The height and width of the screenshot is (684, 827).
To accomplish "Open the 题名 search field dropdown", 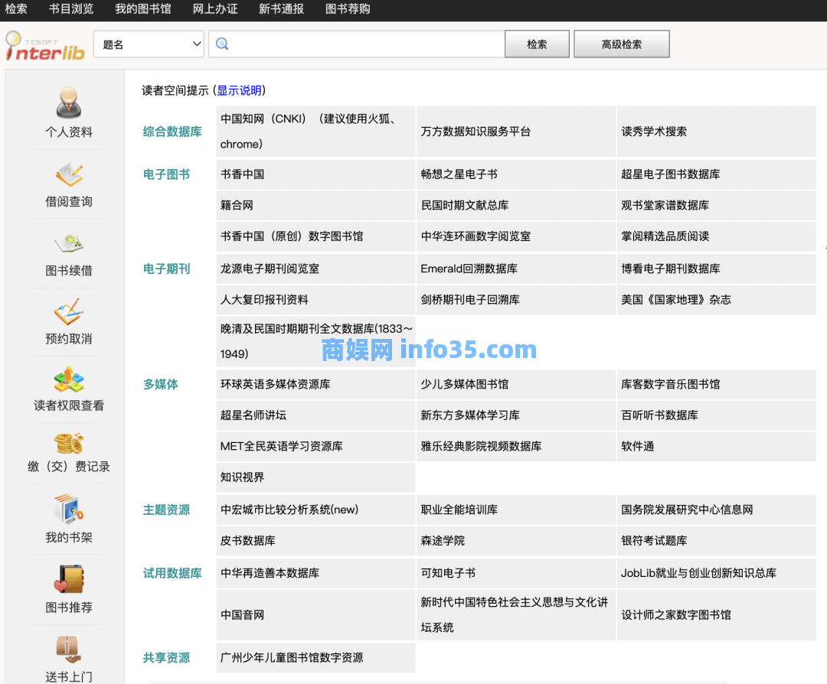I will click(149, 44).
